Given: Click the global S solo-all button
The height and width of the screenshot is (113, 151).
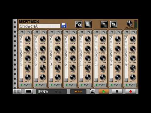Looking at the screenshot, I should (114, 24).
